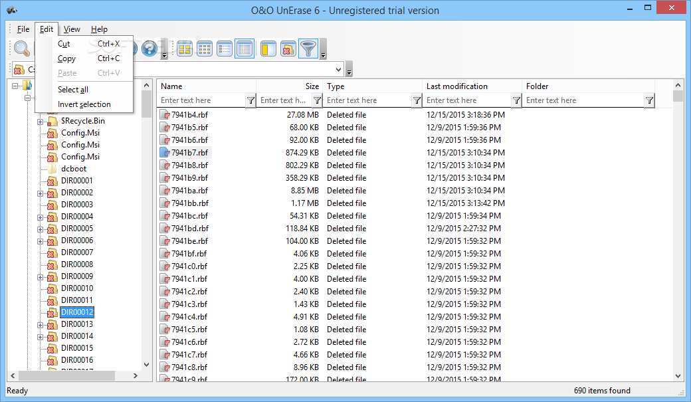Switch to list view
Image resolution: width=691 pixels, height=402 pixels.
[225, 49]
